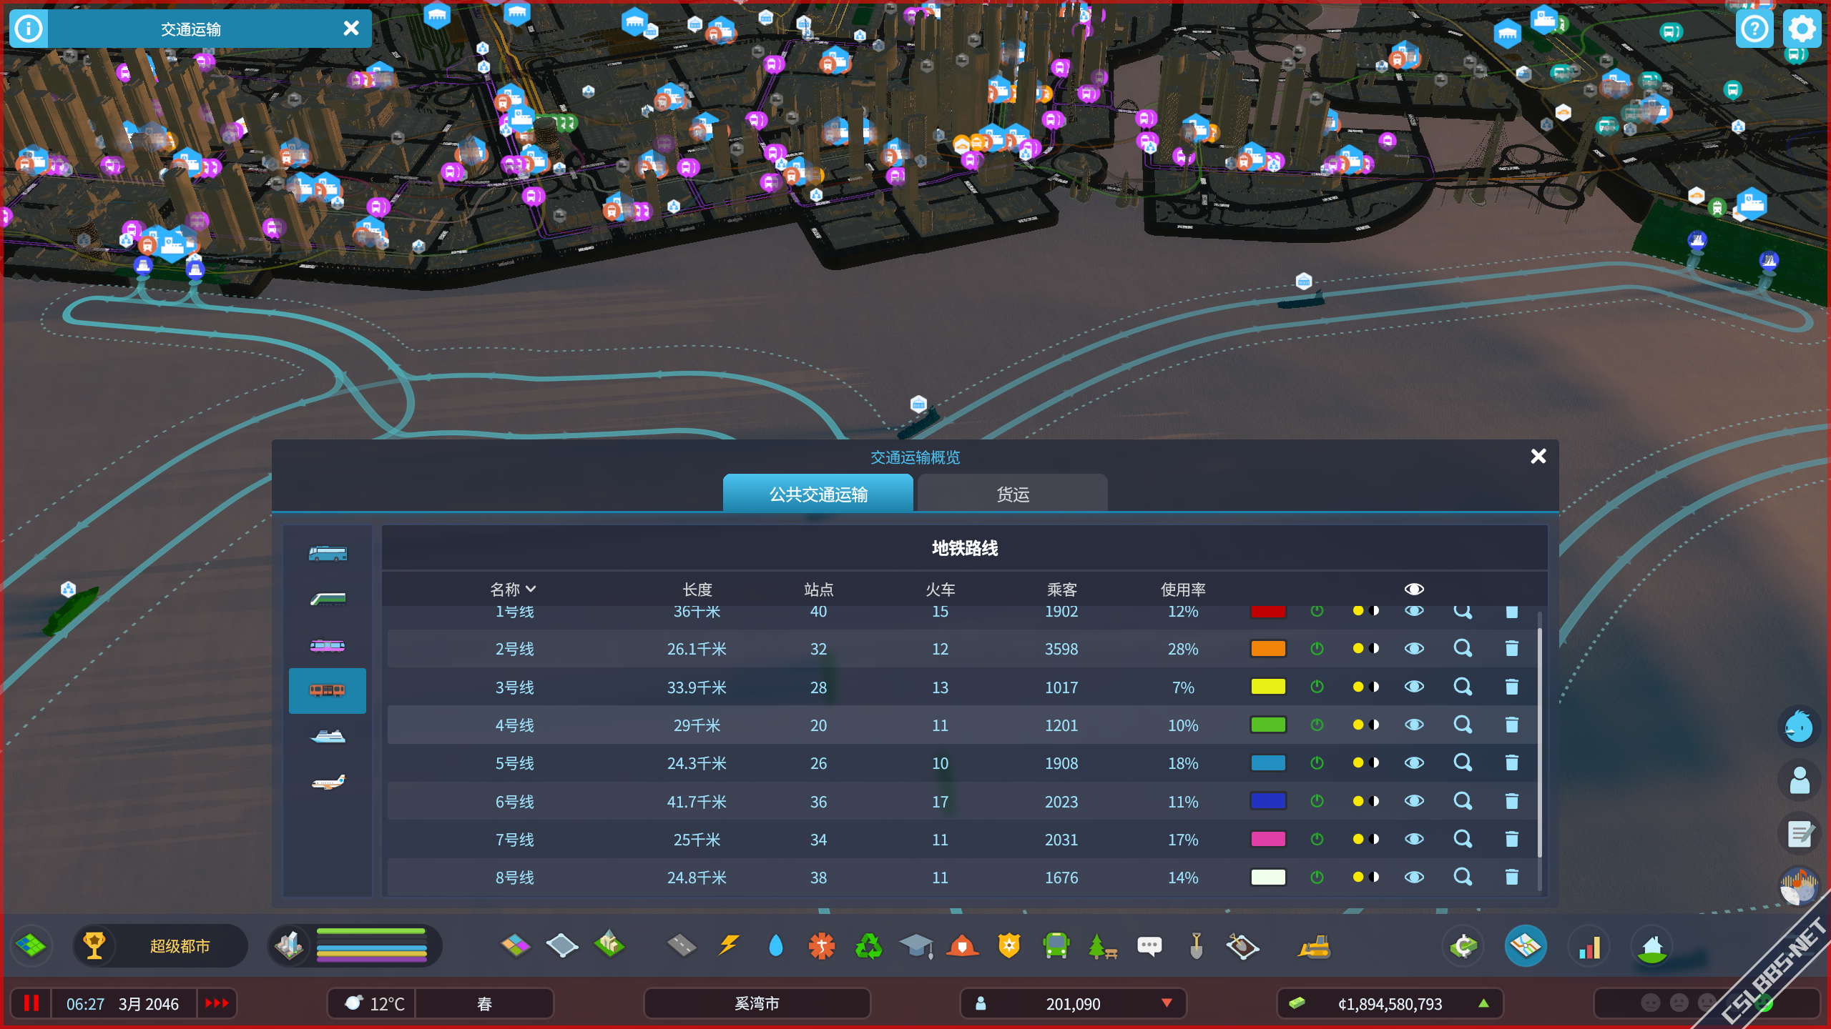Switch to the 公共交通运输 tab
This screenshot has width=1831, height=1029.
(x=818, y=493)
